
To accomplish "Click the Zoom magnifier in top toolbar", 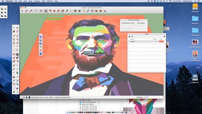I will click(88, 11).
